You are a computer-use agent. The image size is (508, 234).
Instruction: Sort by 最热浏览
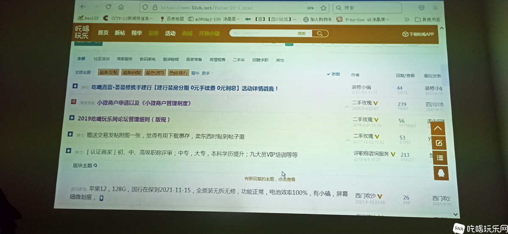click(155, 73)
